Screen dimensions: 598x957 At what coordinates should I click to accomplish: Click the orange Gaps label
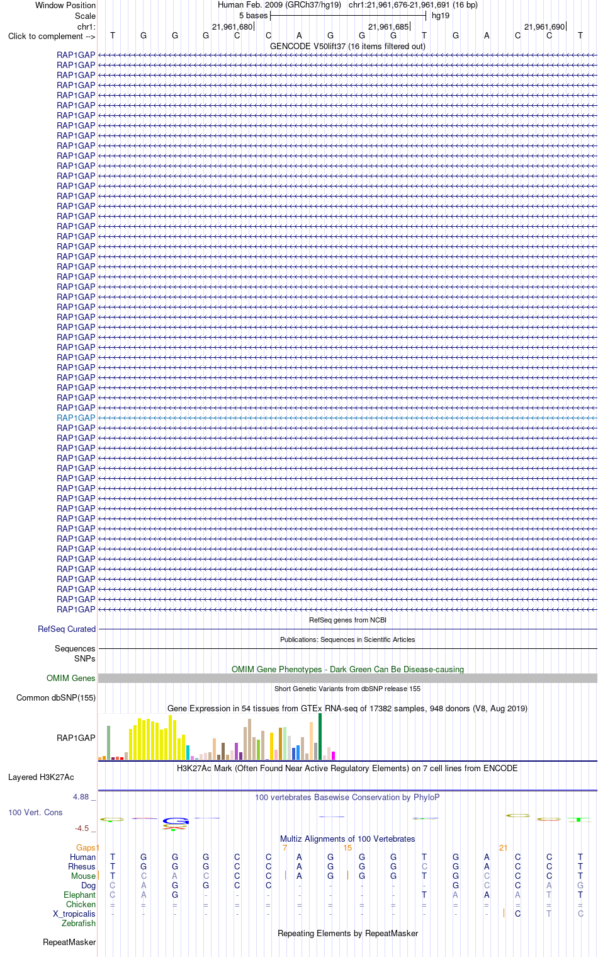tap(86, 847)
